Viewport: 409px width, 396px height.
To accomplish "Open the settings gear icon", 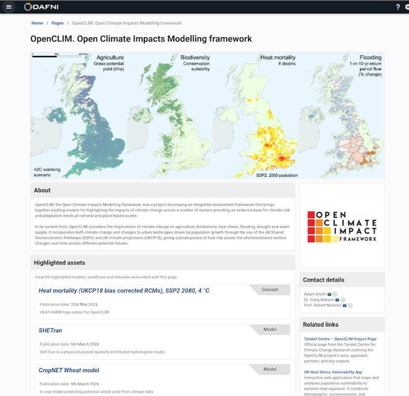I will (407, 7).
